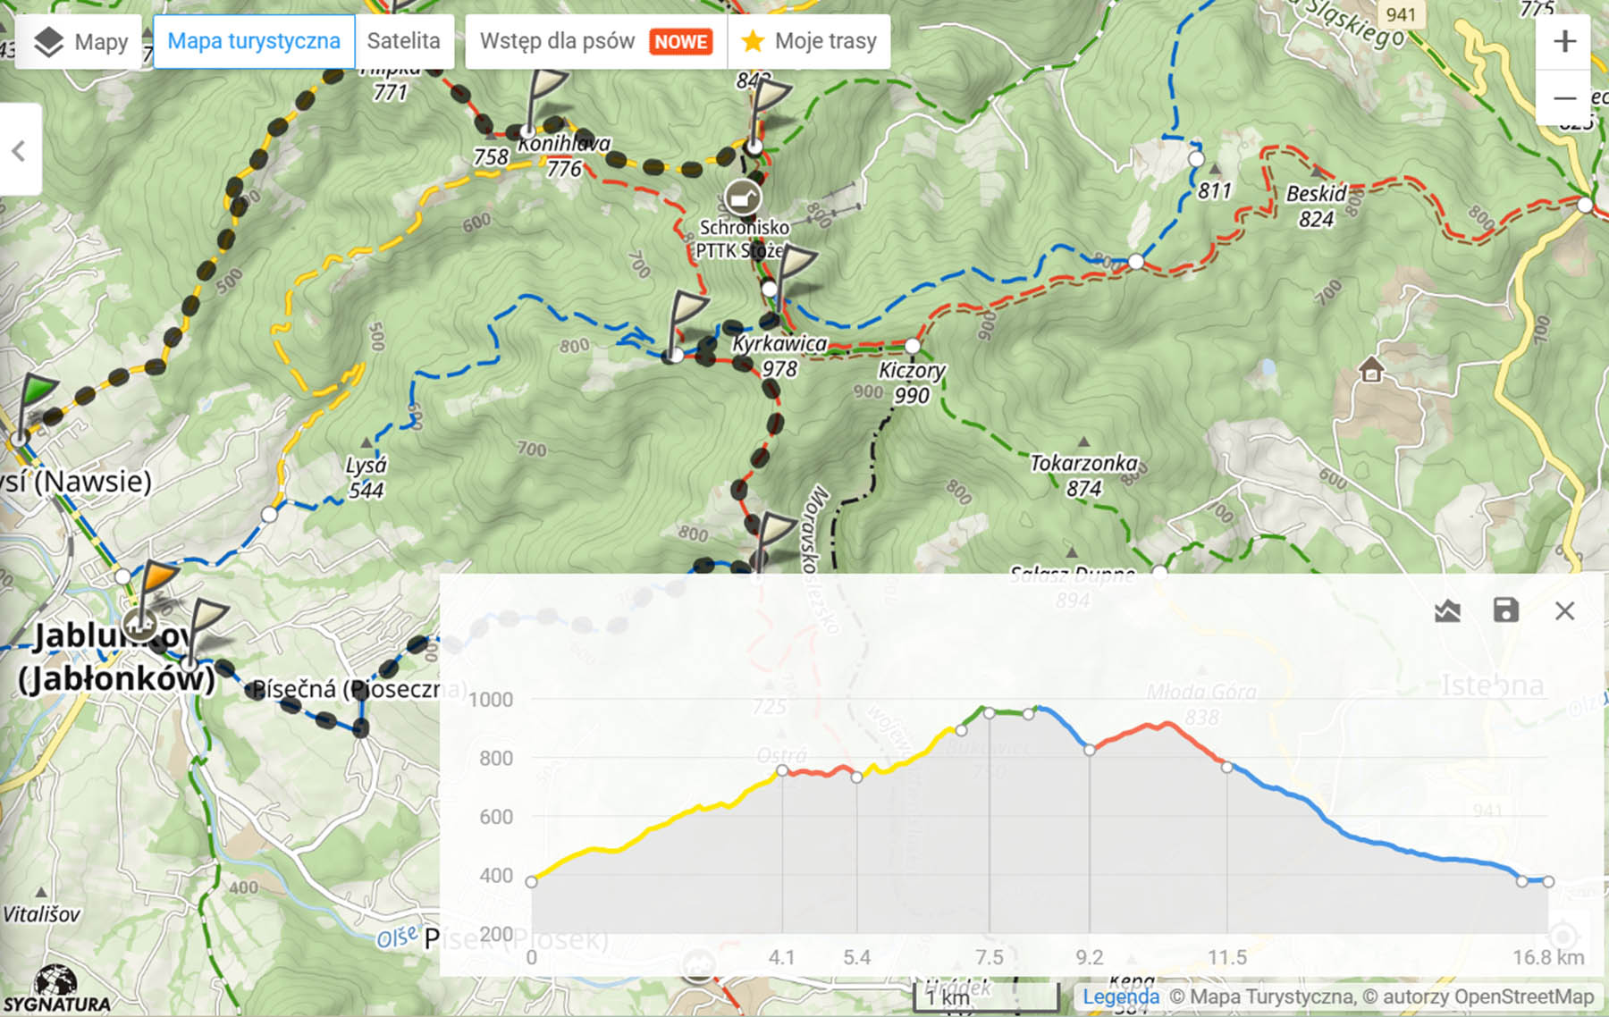Close the elevation profile panel
Viewport: 1609px width, 1017px height.
pyautogui.click(x=1564, y=611)
